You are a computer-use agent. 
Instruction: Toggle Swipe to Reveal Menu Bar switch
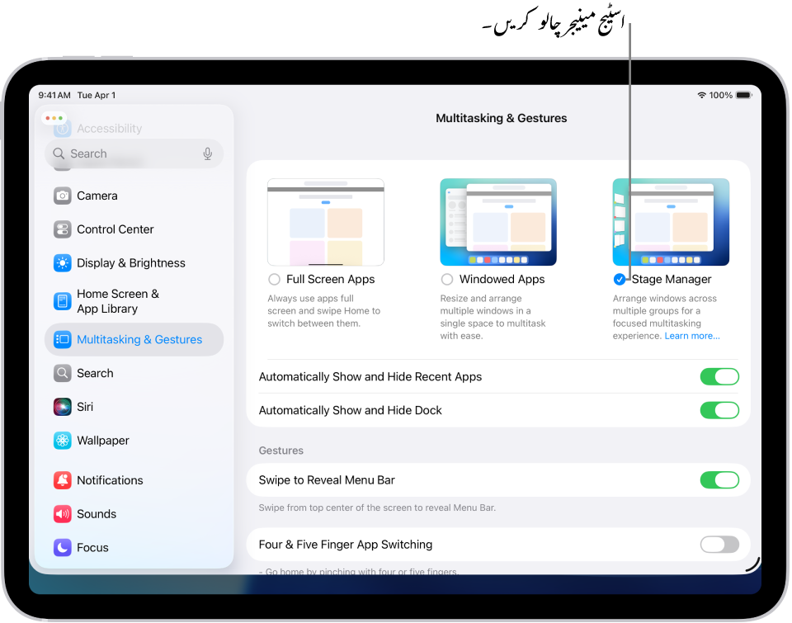click(x=719, y=480)
